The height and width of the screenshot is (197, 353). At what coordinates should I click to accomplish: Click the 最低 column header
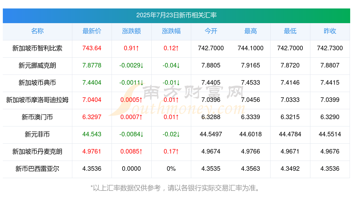click(x=290, y=31)
